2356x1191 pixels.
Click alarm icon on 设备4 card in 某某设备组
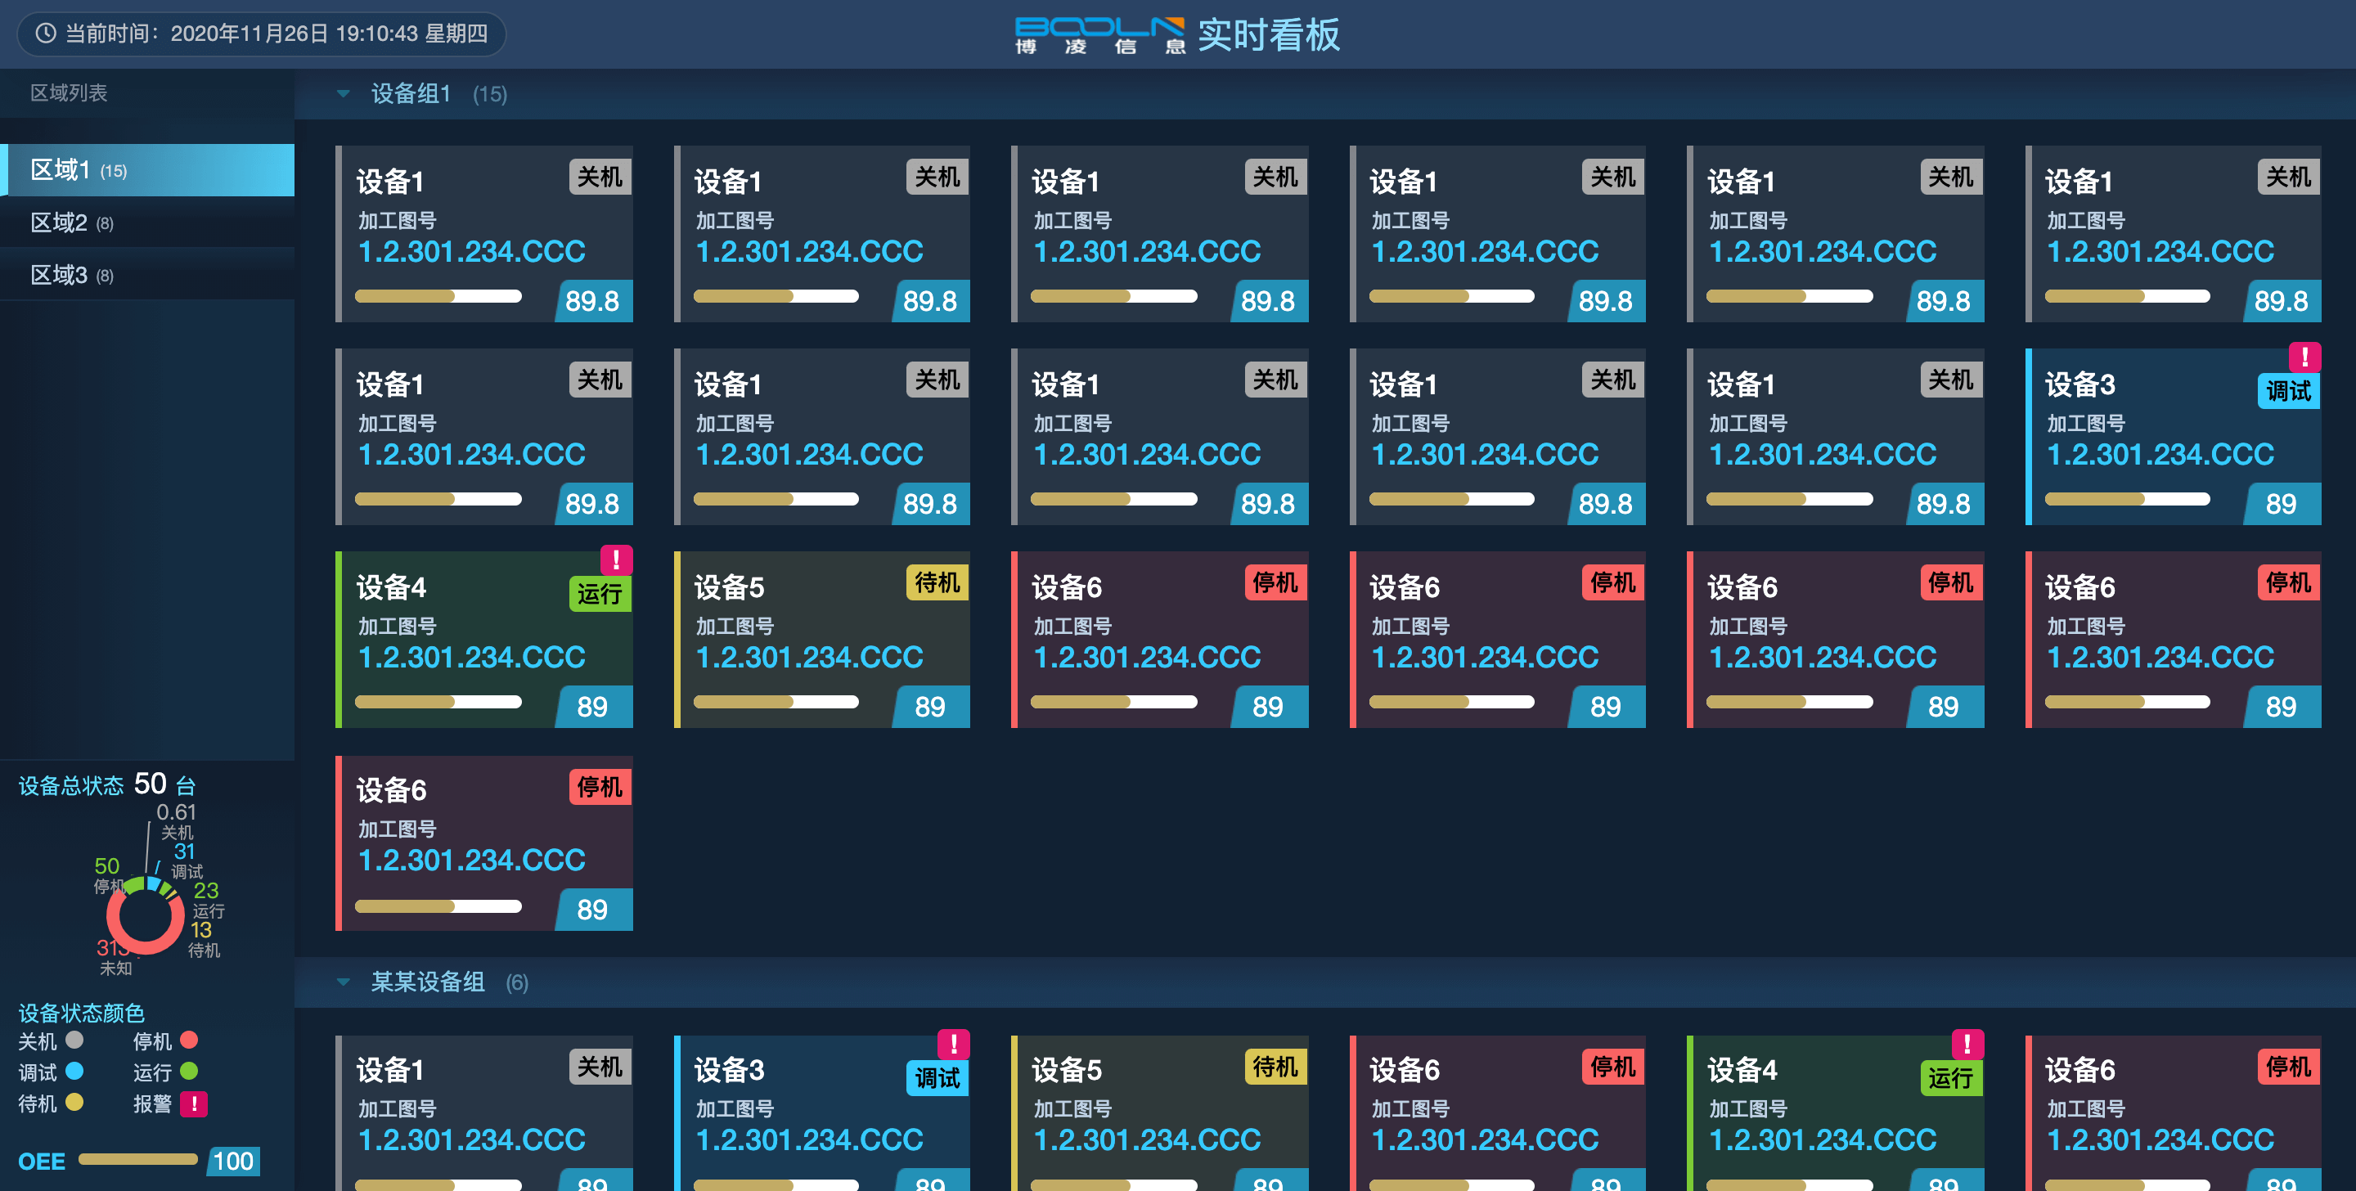(1967, 1044)
